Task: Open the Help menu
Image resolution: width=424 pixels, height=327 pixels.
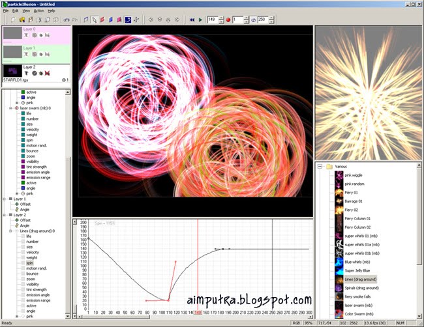Action: [x=52, y=11]
